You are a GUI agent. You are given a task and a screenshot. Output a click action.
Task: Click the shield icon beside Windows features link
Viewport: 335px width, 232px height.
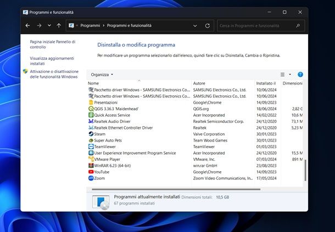pos(25,71)
